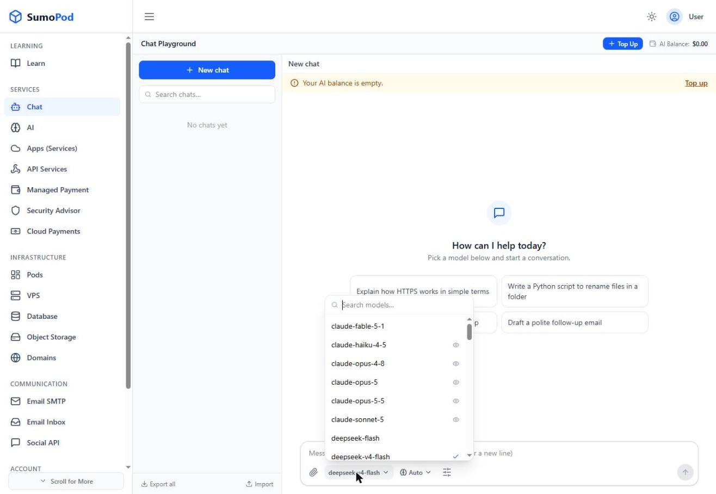Click the model list scrollbar thumb
The width and height of the screenshot is (716, 494).
pyautogui.click(x=469, y=331)
